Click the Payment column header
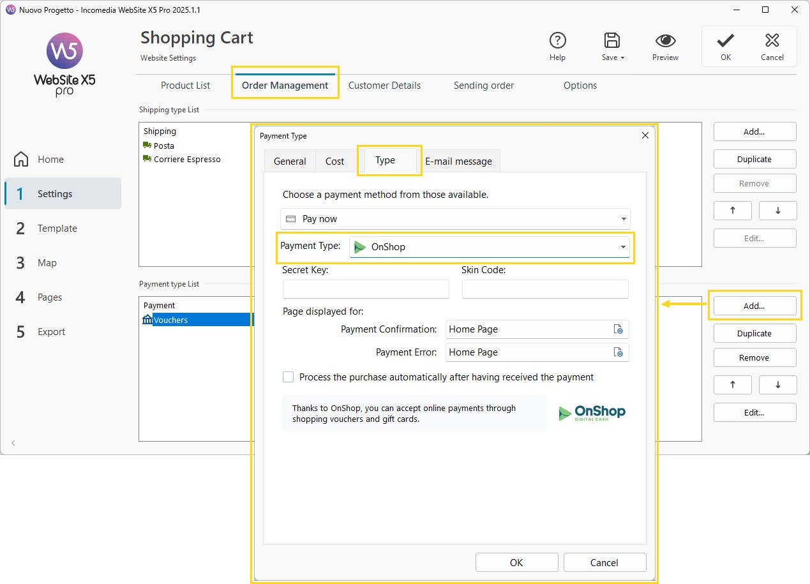810x584 pixels. pyautogui.click(x=159, y=305)
